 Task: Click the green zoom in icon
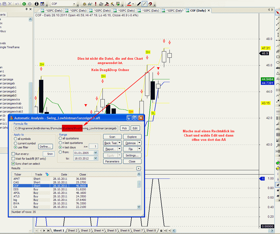click(278, 163)
